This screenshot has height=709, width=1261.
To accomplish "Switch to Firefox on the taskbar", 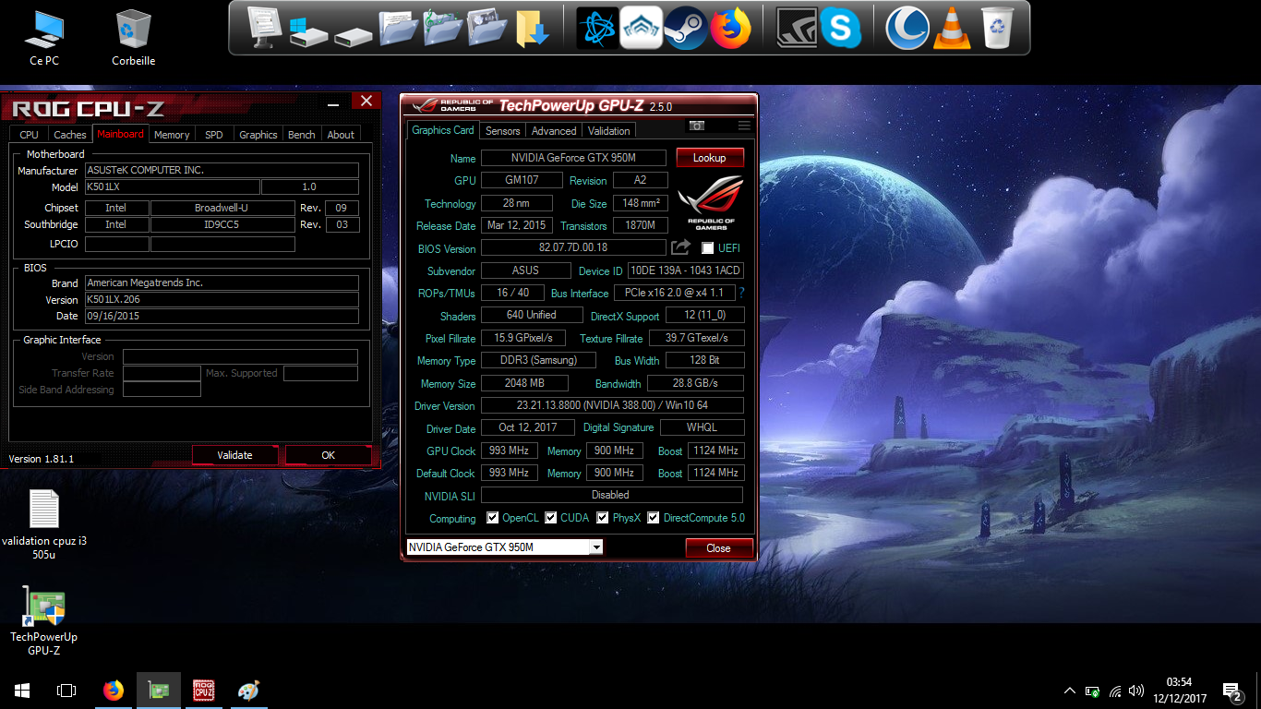I will click(114, 691).
